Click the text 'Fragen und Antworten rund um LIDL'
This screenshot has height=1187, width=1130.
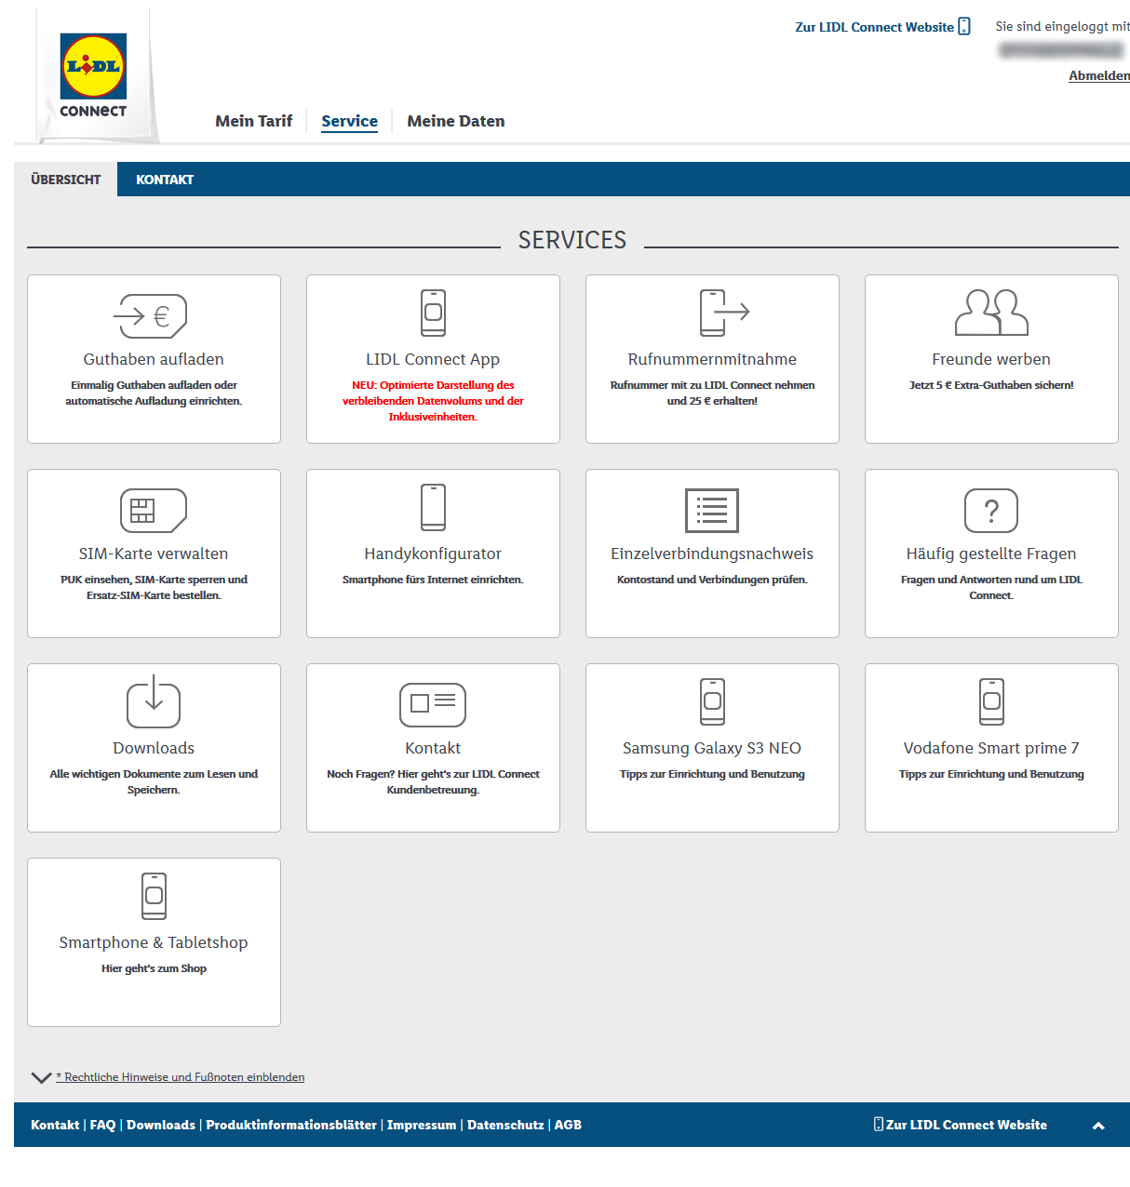991,580
